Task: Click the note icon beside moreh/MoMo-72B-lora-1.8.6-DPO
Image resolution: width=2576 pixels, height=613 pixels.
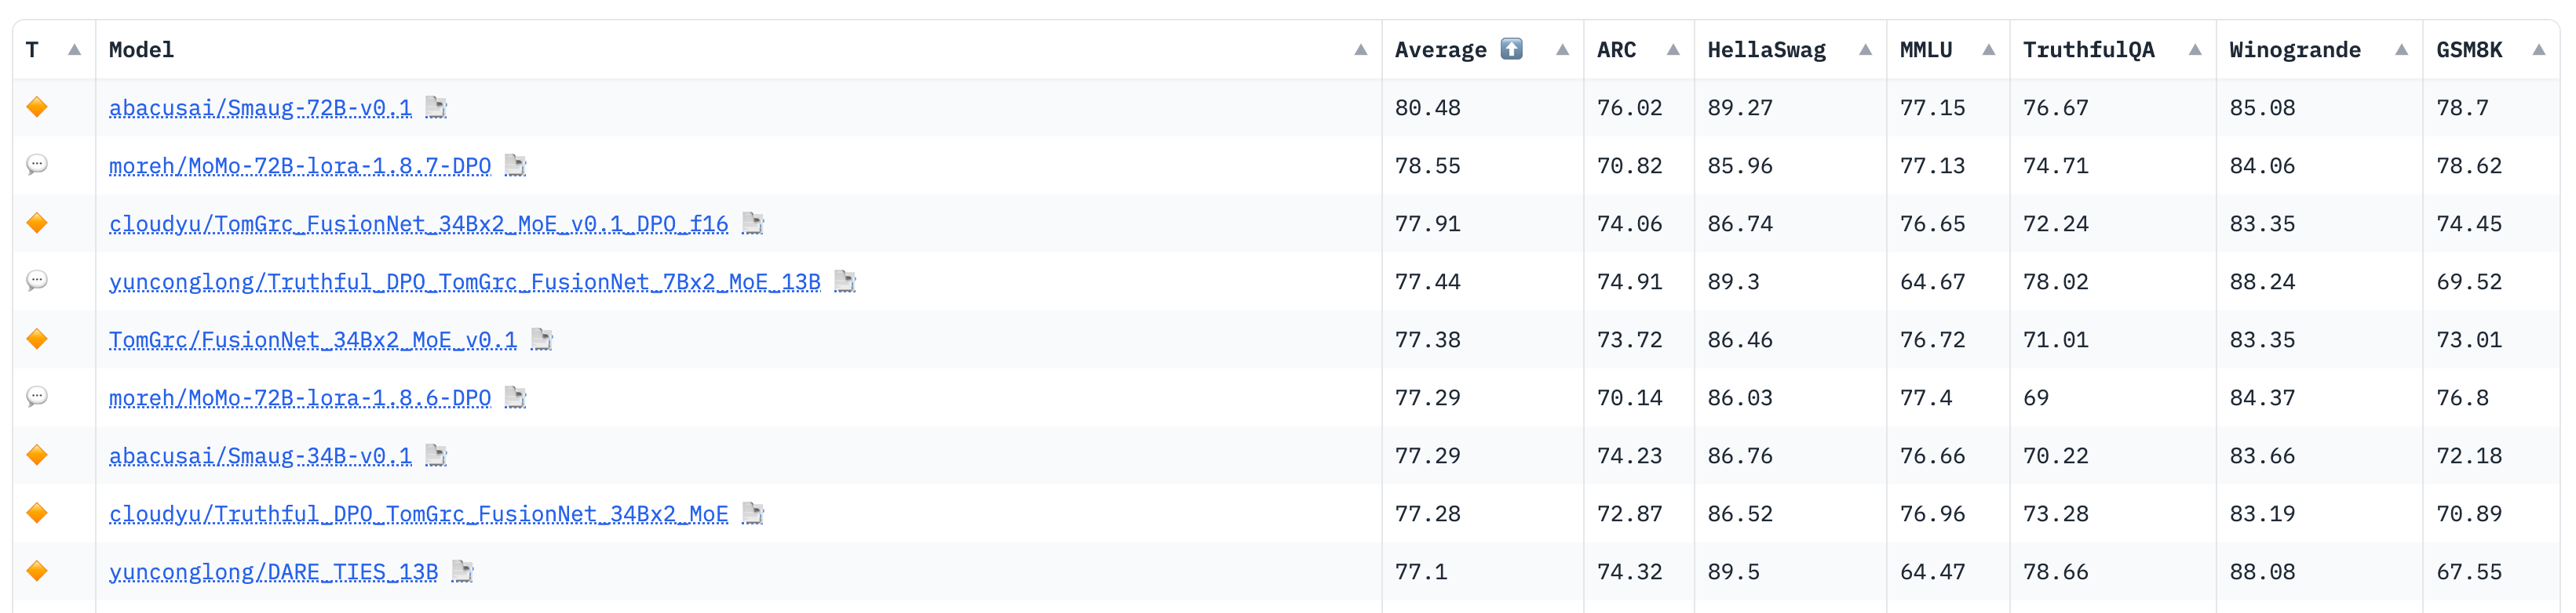Action: point(516,397)
